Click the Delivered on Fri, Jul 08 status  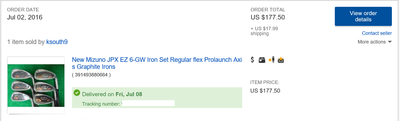[112, 94]
